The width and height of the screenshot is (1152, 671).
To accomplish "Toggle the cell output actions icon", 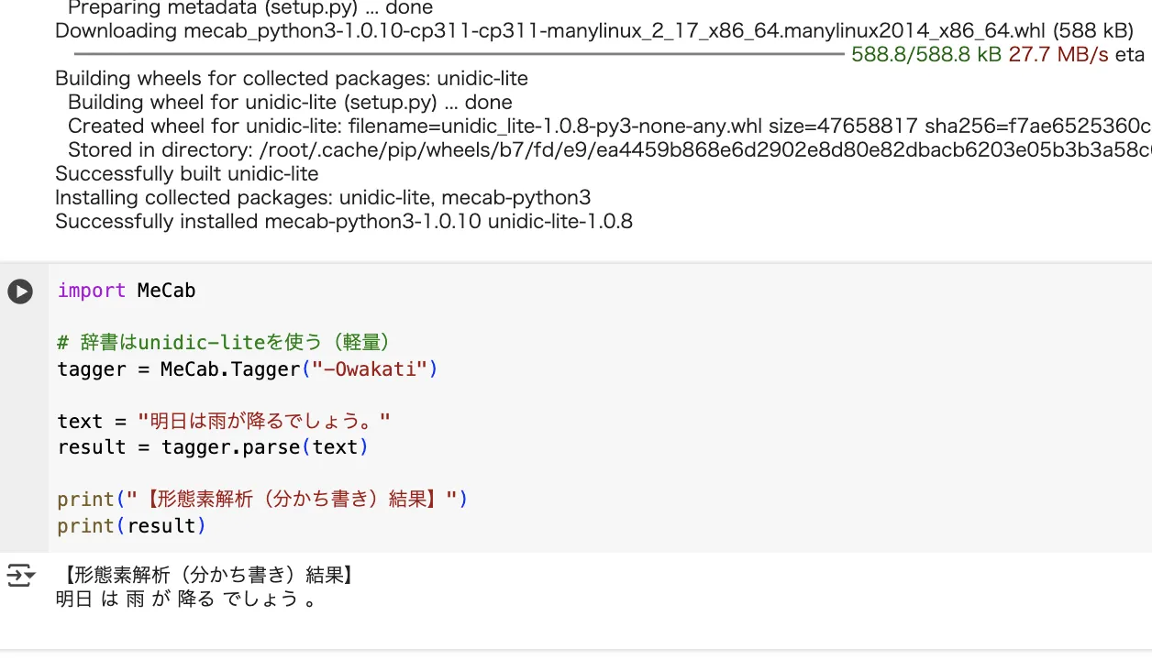I will 20,576.
